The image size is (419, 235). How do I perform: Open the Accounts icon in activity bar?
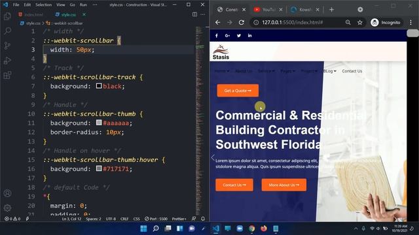[x=7, y=193]
